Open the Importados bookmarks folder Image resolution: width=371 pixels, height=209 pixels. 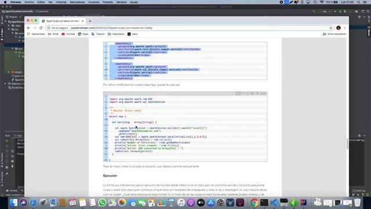116,34
